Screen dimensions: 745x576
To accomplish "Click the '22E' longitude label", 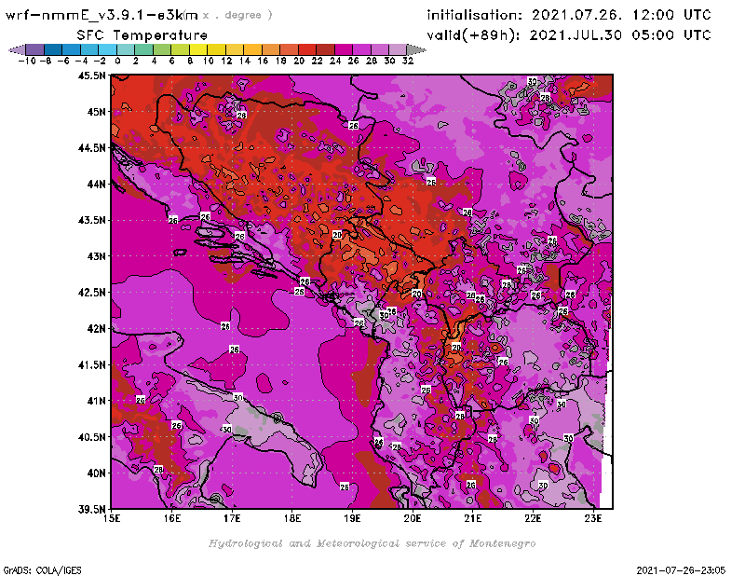I will pyautogui.click(x=533, y=518).
